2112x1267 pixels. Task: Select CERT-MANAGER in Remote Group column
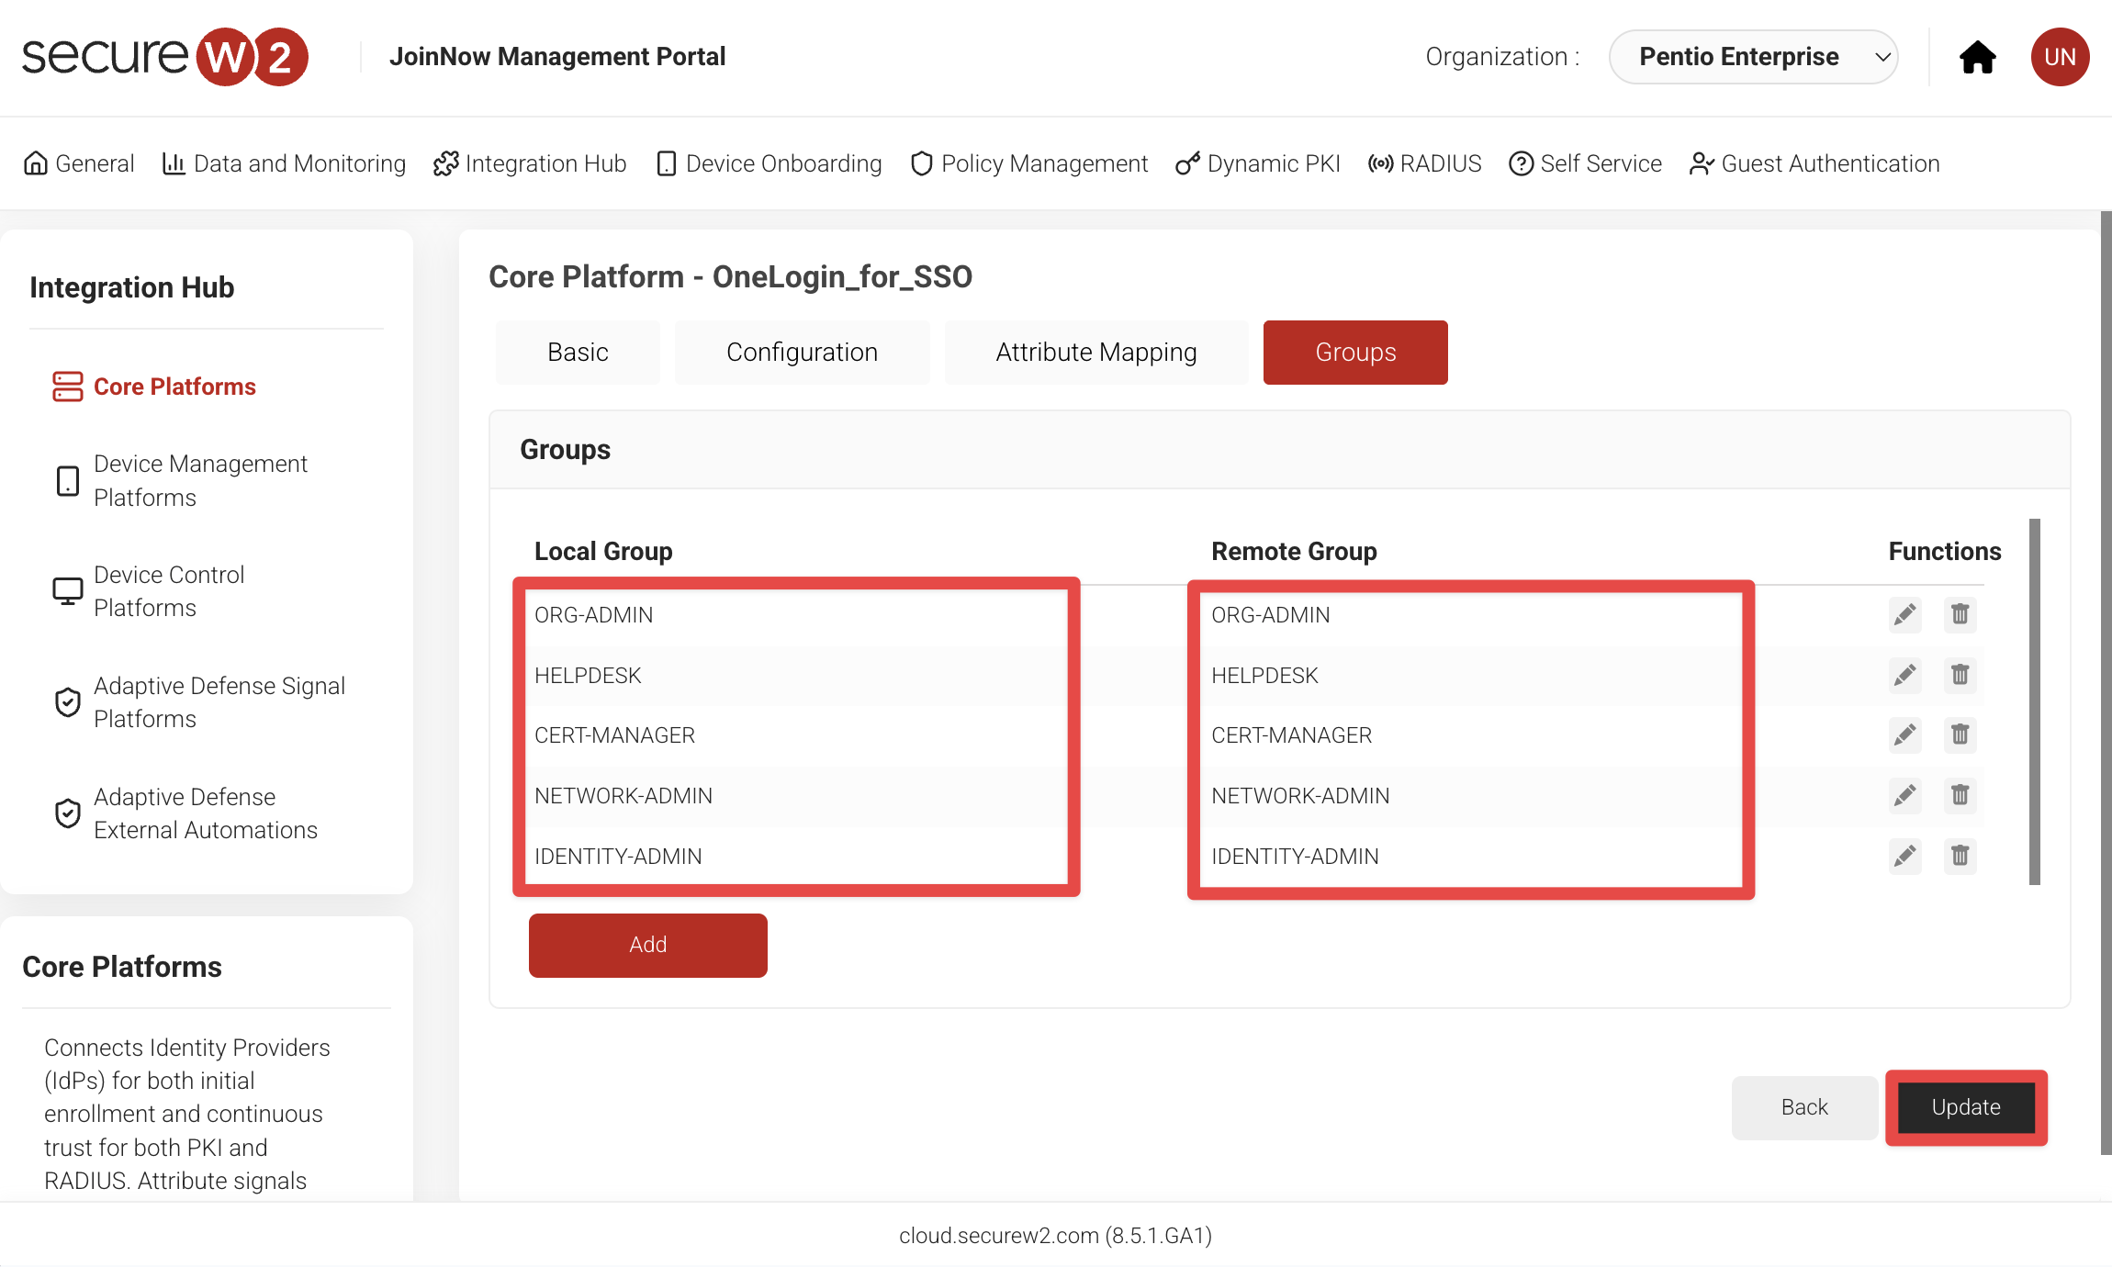pos(1291,735)
